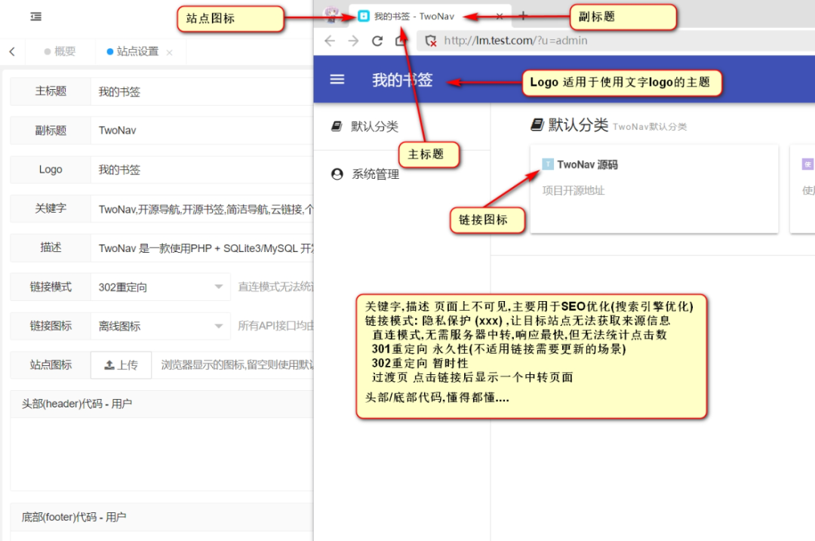Click the left chevron beside the 概要 tab
Screen dimensions: 815x541
(12, 51)
